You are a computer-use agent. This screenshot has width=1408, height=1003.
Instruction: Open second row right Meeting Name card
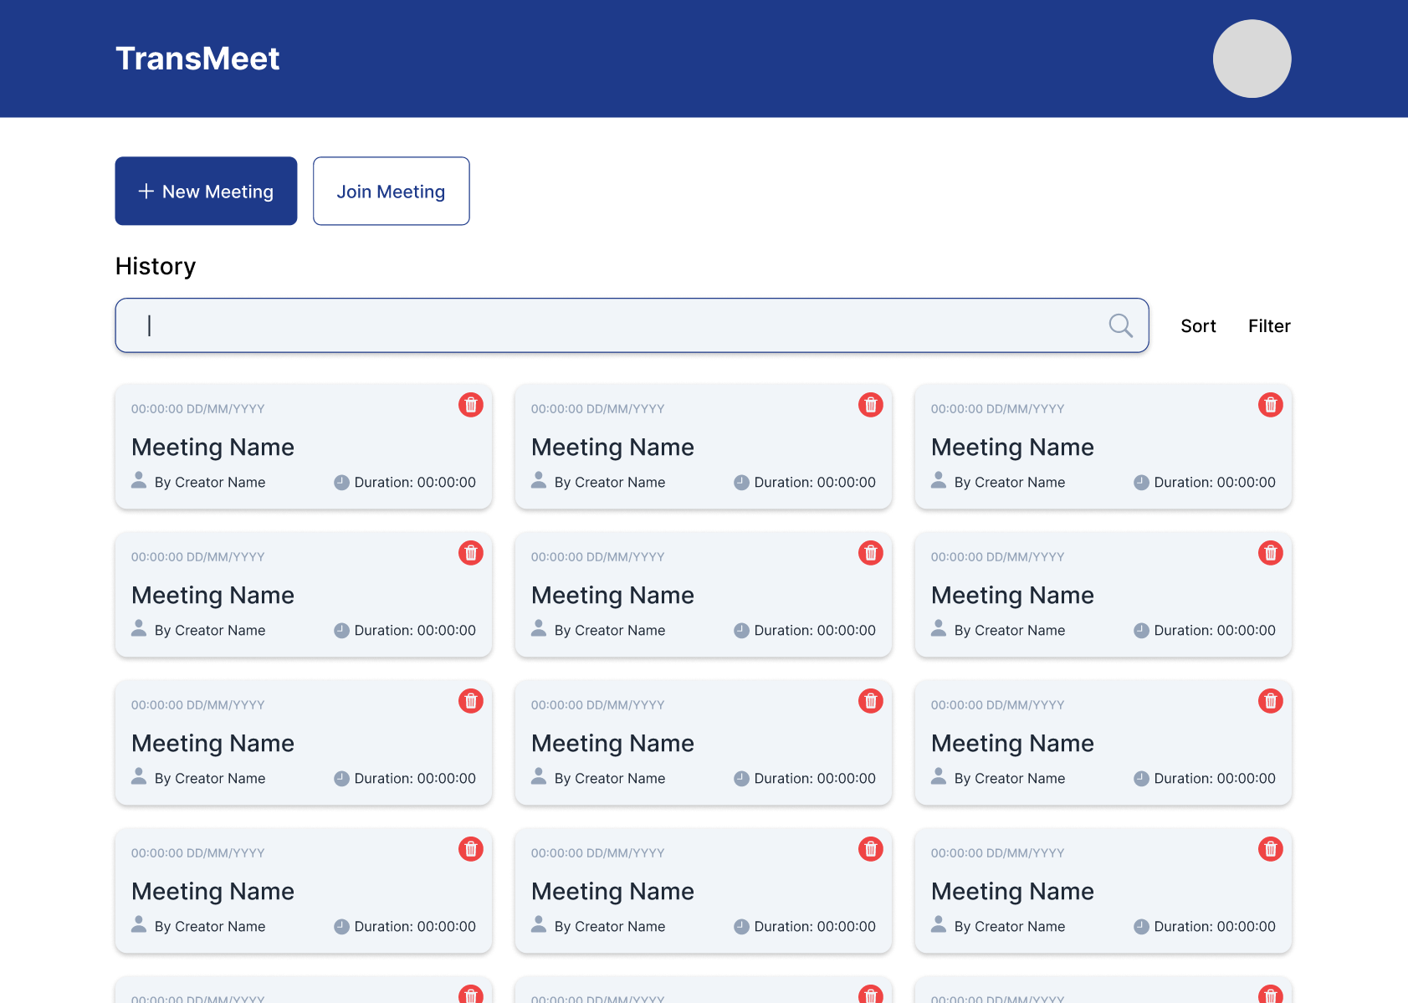coord(1012,596)
